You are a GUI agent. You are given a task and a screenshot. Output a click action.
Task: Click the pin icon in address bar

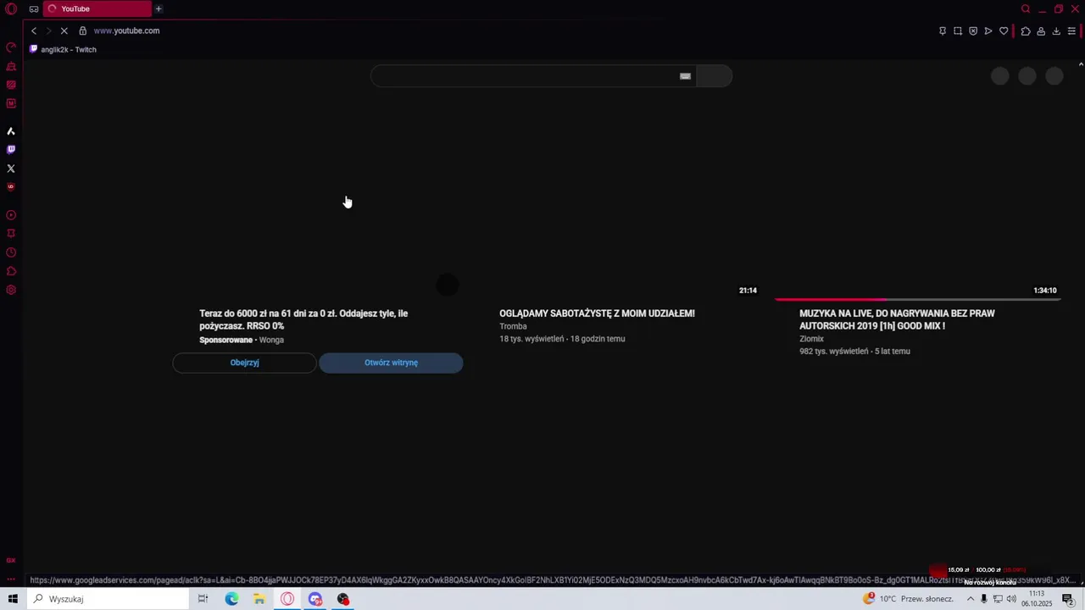pos(943,30)
